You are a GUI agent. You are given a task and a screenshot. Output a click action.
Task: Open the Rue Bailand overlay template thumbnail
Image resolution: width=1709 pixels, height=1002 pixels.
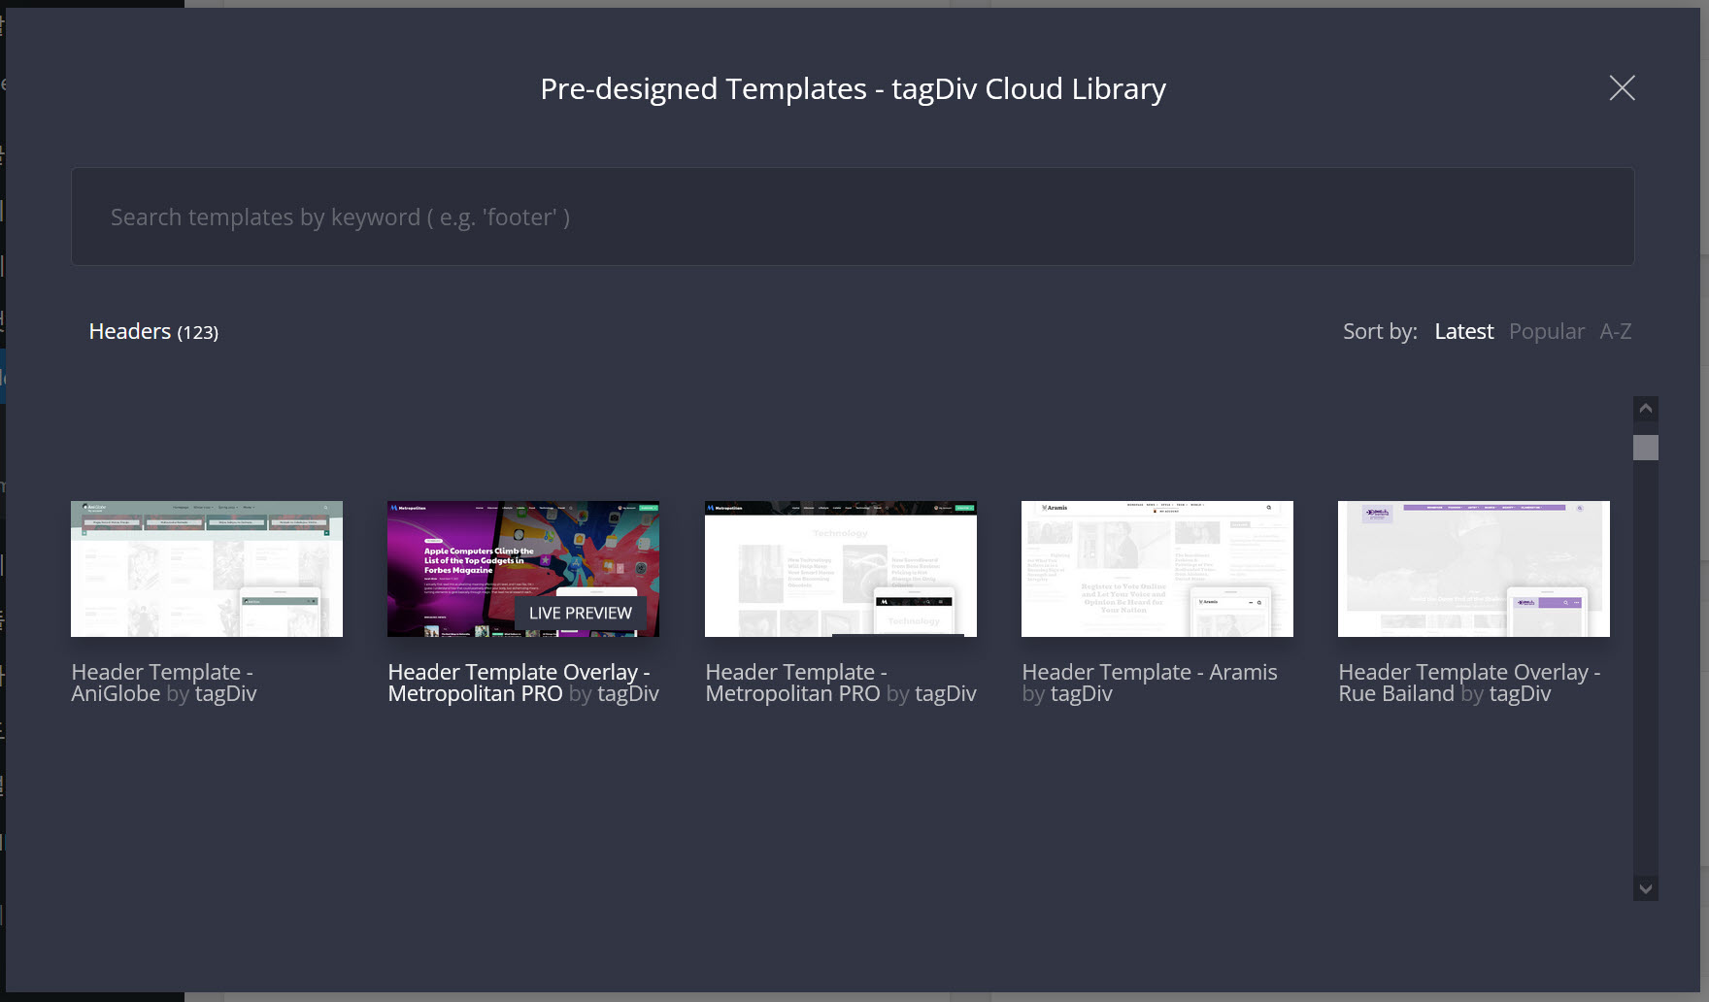[1473, 569]
